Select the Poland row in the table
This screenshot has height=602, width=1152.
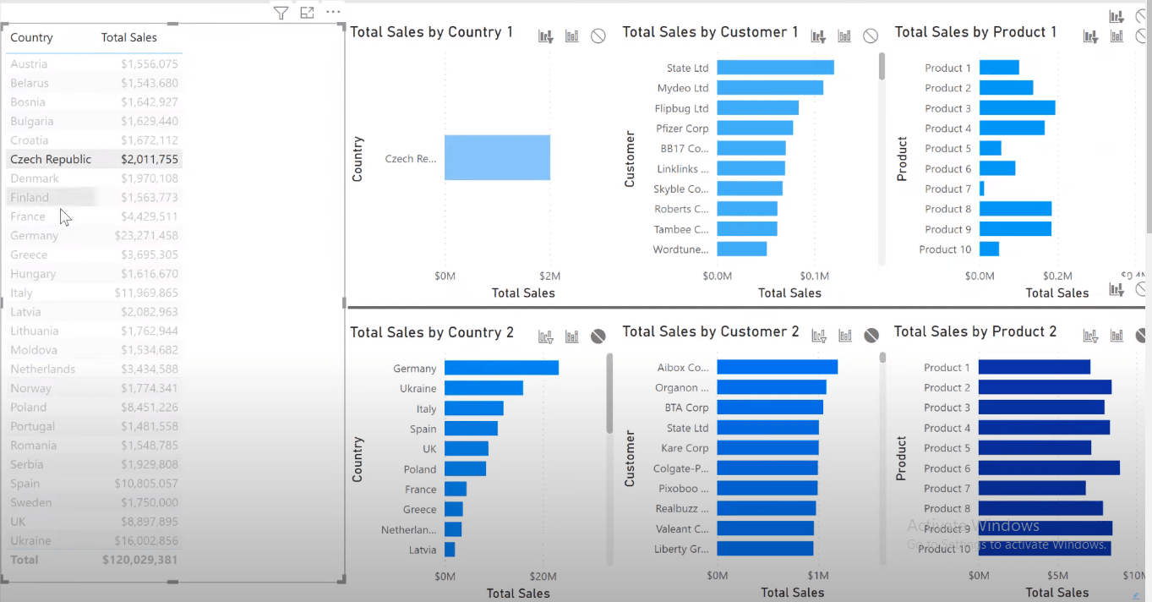[94, 407]
